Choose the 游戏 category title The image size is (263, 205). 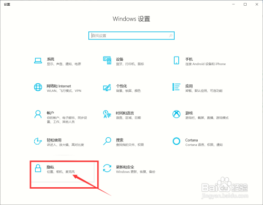pyautogui.click(x=189, y=113)
